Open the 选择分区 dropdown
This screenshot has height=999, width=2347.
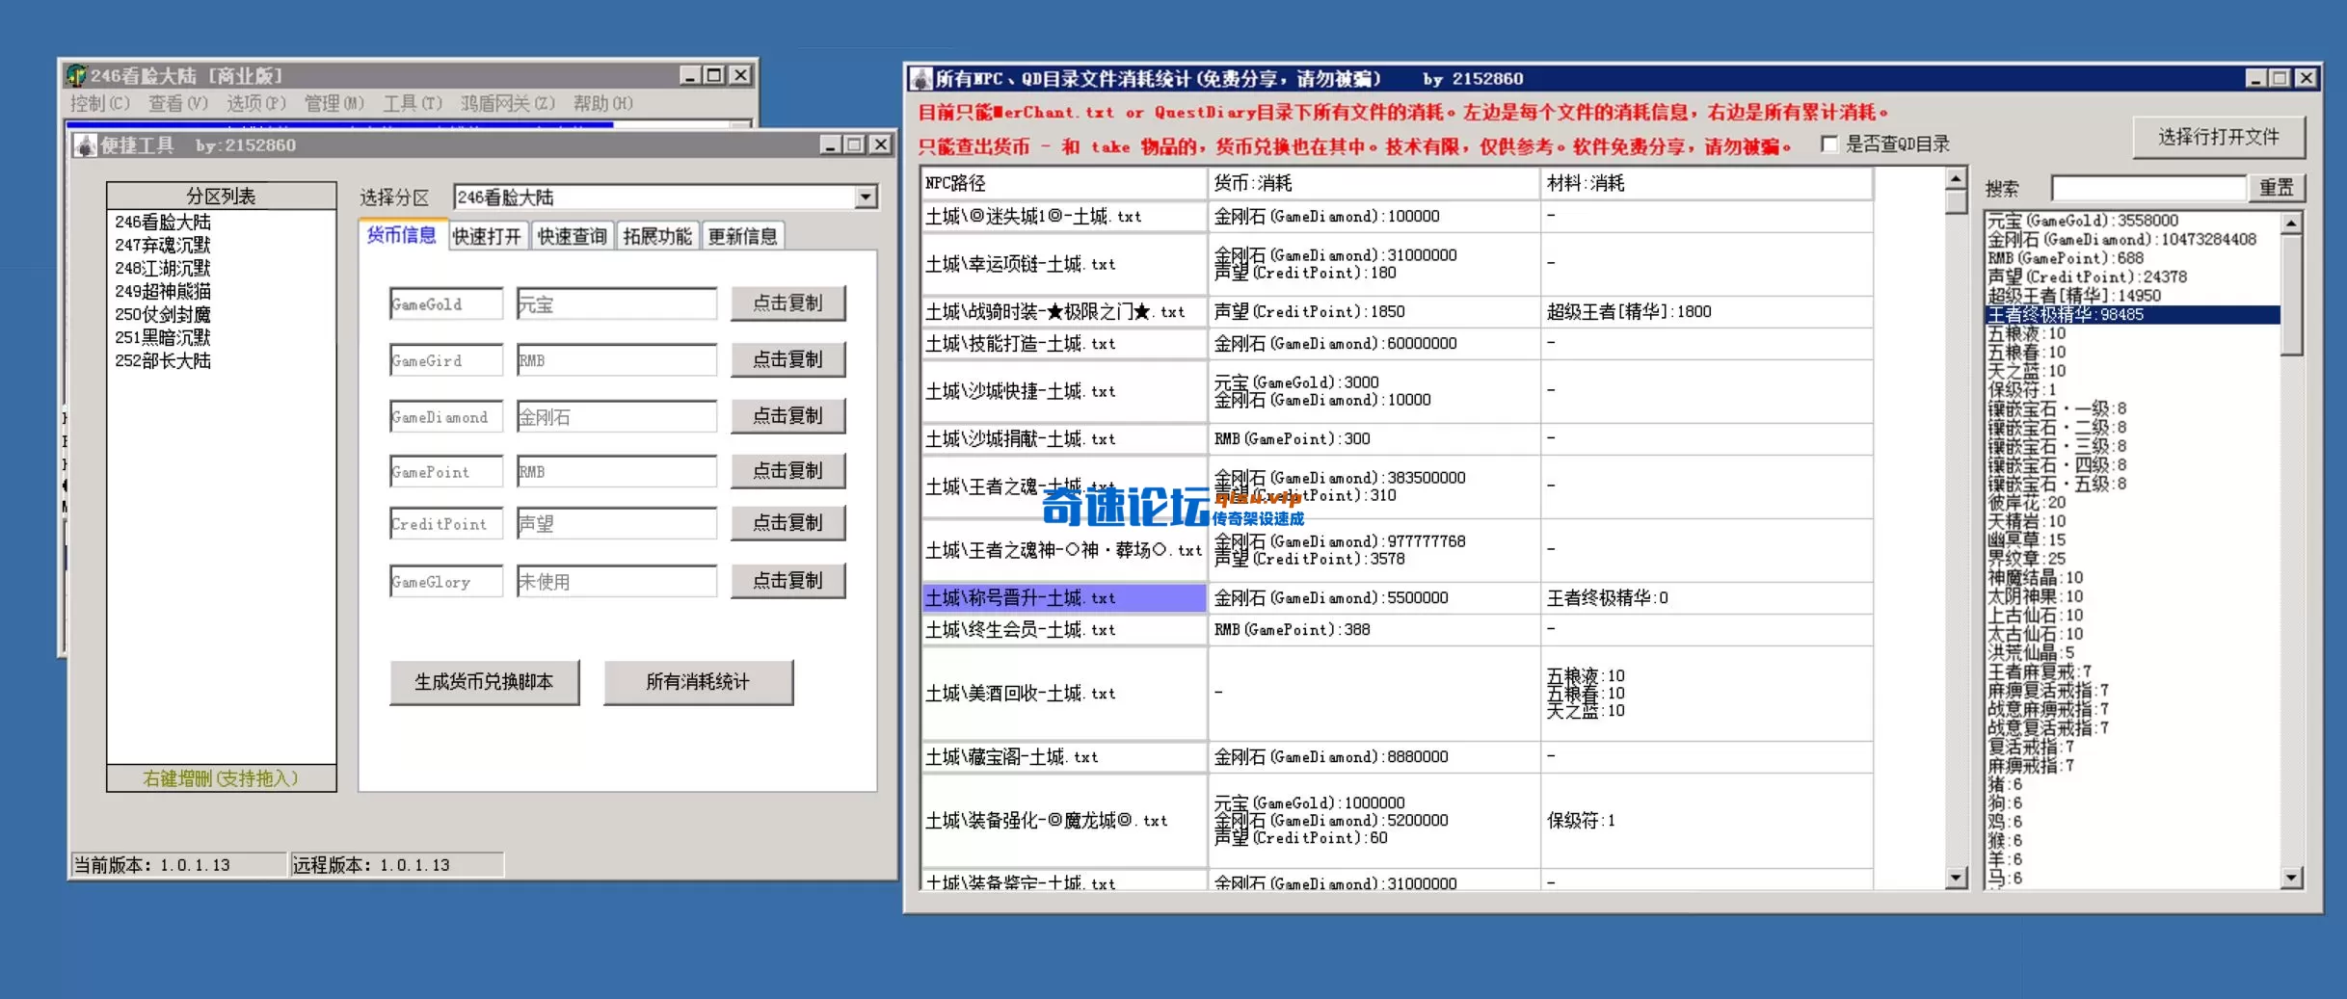pos(867,196)
